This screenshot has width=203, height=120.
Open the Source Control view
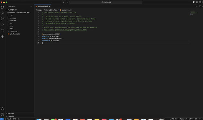point(2,19)
